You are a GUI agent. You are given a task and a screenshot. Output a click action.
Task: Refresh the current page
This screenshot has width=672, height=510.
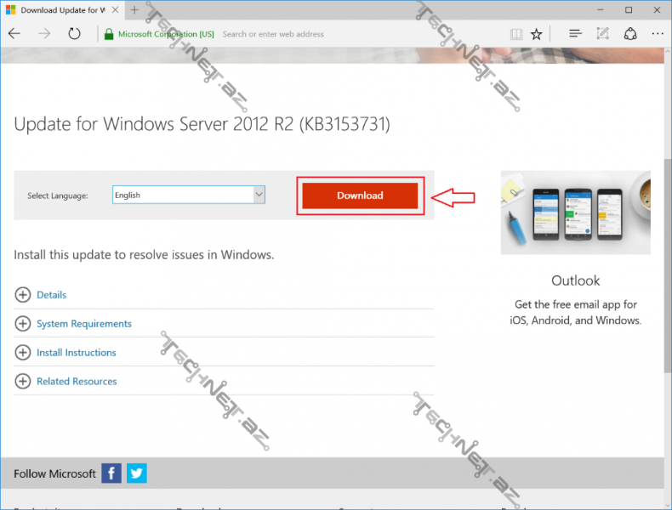pos(75,34)
